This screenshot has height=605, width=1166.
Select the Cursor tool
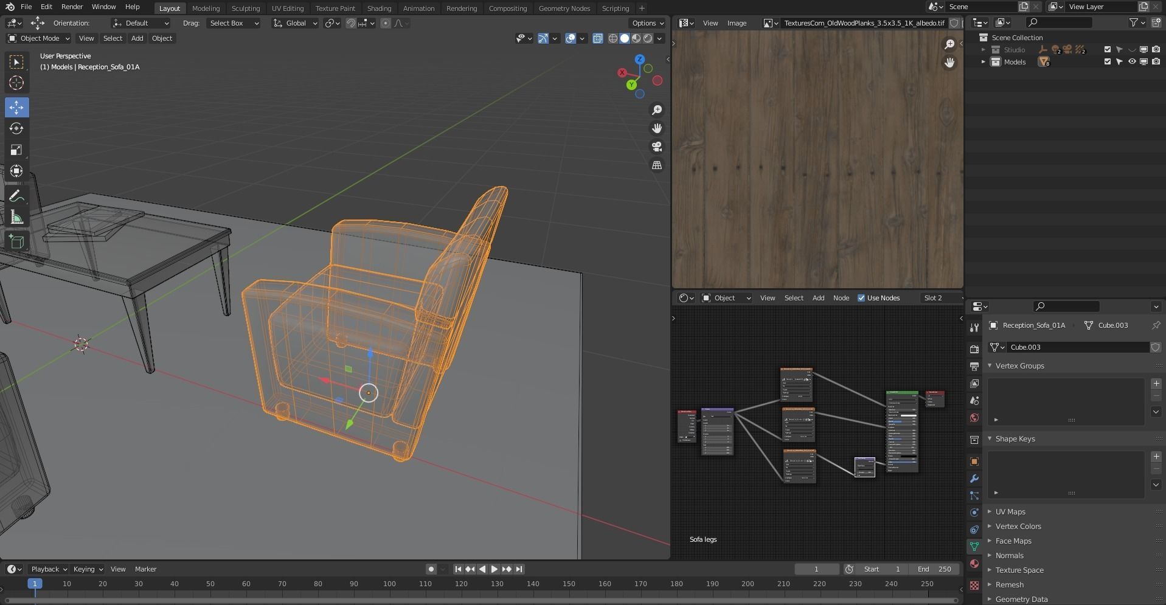[x=16, y=83]
